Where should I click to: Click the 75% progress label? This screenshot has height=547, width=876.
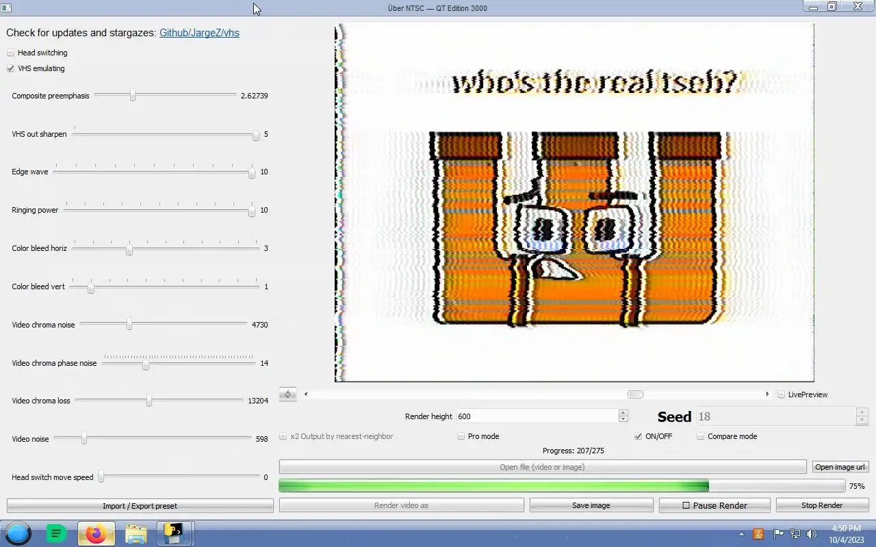pyautogui.click(x=857, y=486)
